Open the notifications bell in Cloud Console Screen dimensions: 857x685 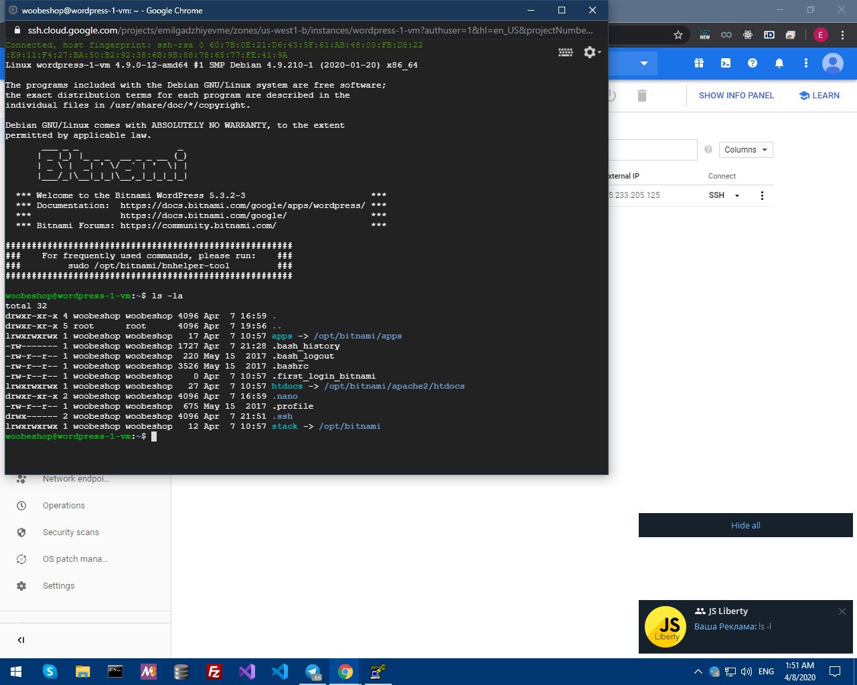click(x=779, y=63)
